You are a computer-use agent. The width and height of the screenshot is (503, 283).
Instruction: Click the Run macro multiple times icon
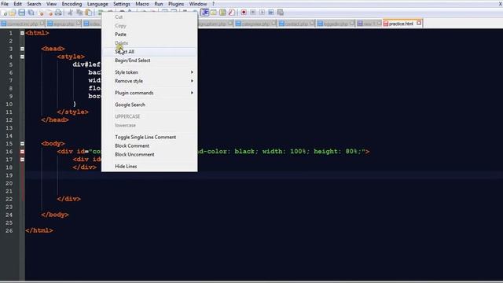[x=271, y=13]
